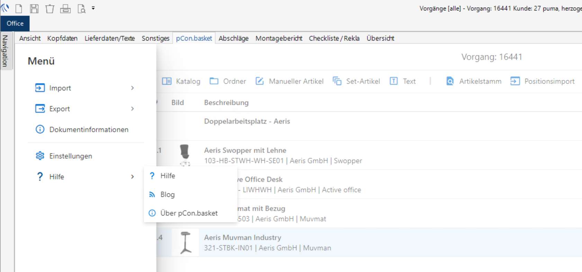582x272 pixels.
Task: Open the Katalog tool
Action: click(x=181, y=81)
